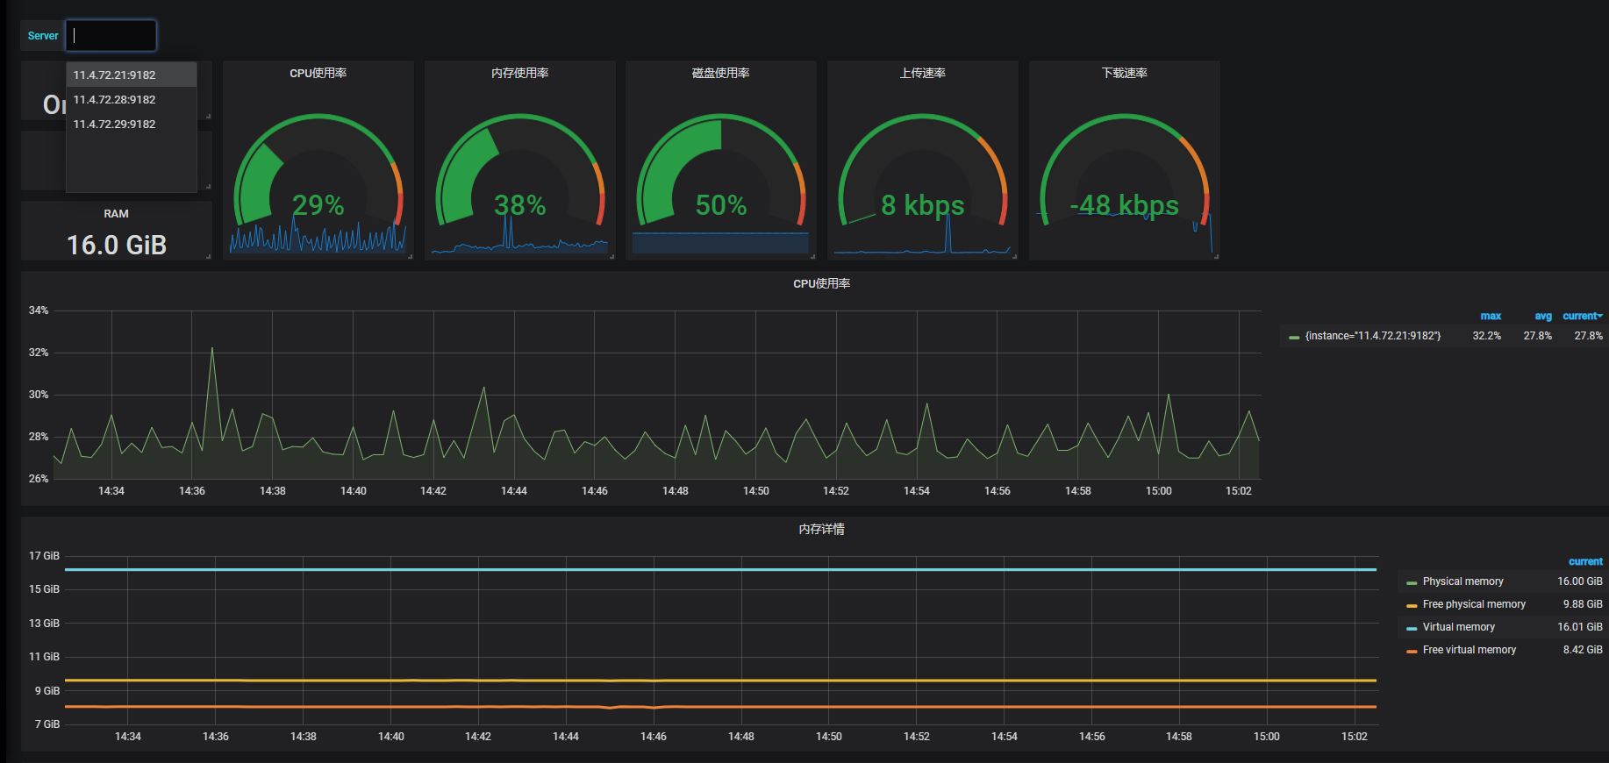Sort CPU legend by max column
The image size is (1609, 763).
1491,316
